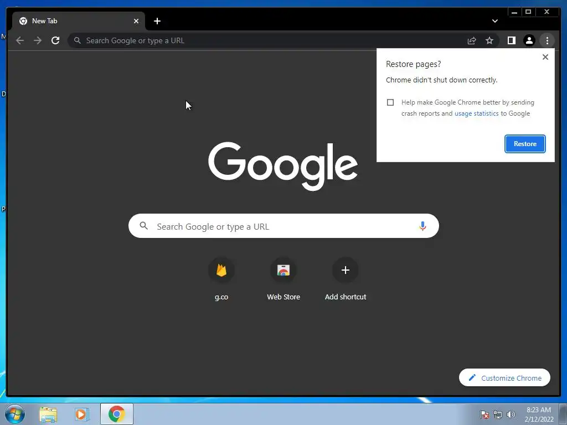Click "Chrome didn't shut down correctly." text
This screenshot has height=425, width=567.
coord(441,80)
